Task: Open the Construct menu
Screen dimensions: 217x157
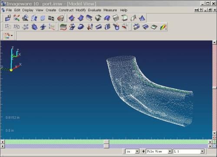Action: click(x=66, y=10)
